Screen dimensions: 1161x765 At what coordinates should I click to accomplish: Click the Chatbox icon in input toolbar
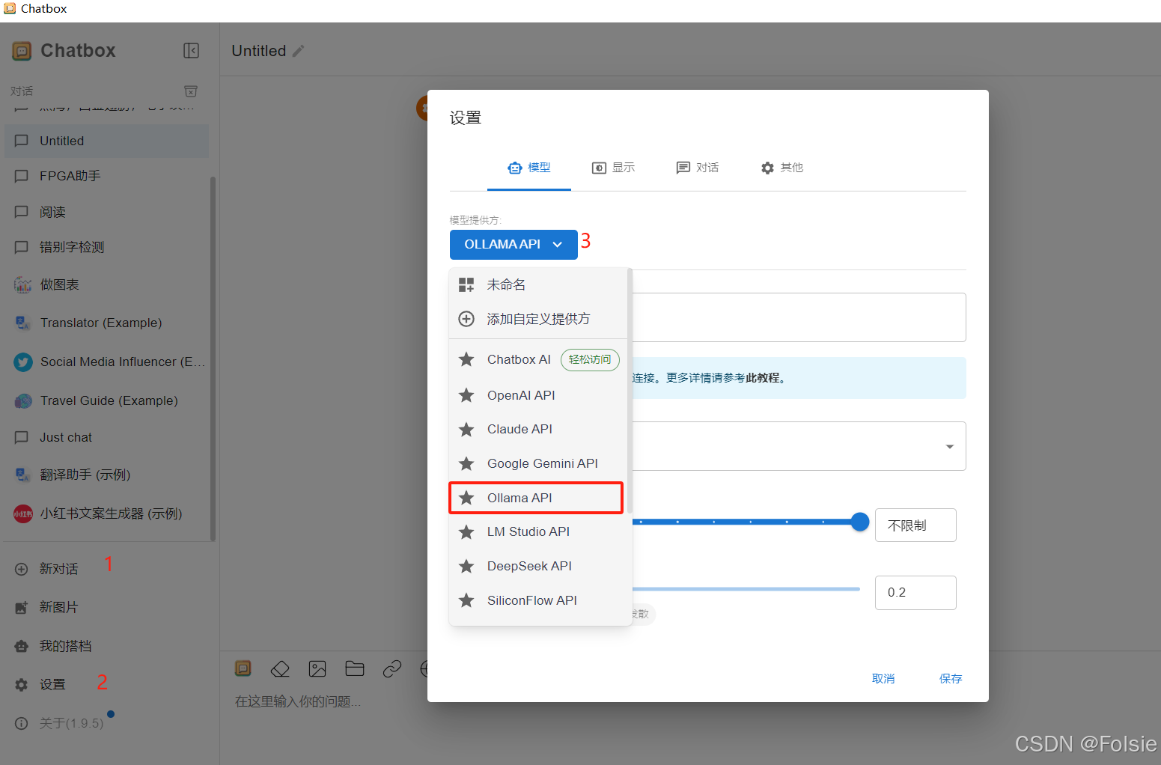point(243,668)
